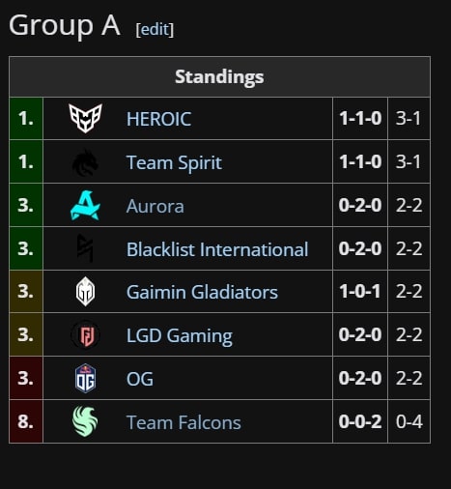Screen dimensions: 451x489
Task: Open the Blacklist International link
Action: (217, 249)
